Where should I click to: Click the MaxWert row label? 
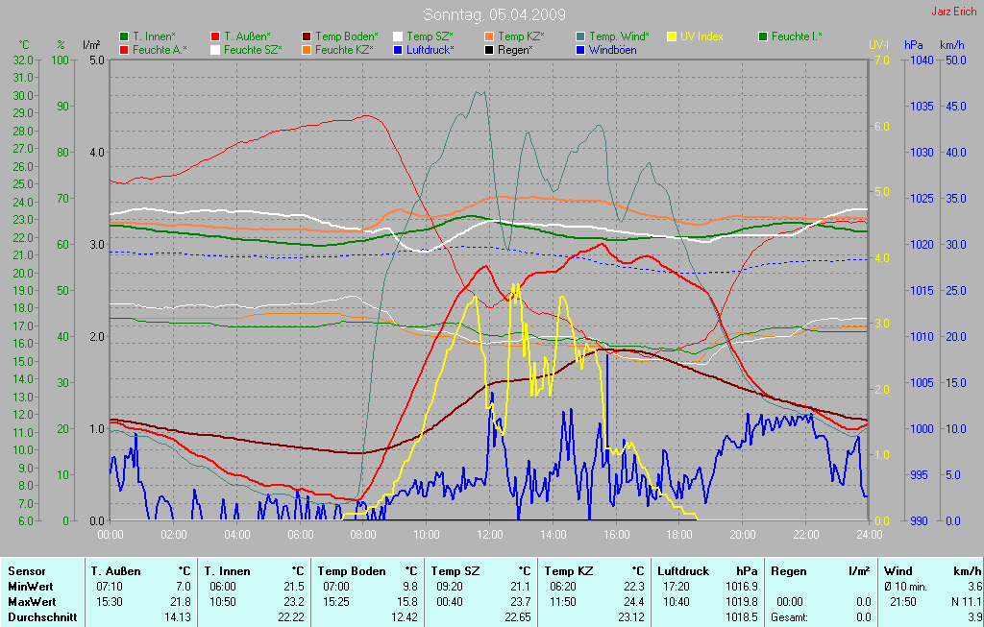tap(32, 602)
